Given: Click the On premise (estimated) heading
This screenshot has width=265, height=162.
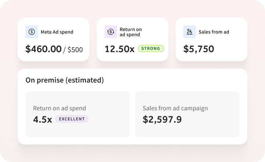Looking at the screenshot, I should [x=64, y=80].
